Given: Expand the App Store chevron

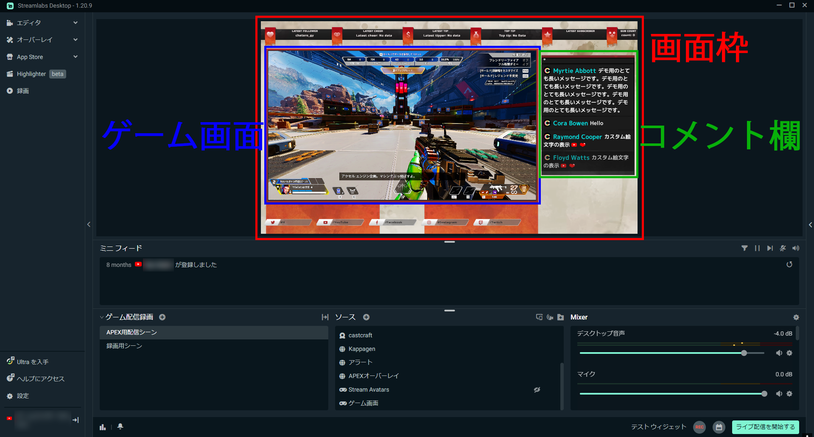Looking at the screenshot, I should 76,57.
